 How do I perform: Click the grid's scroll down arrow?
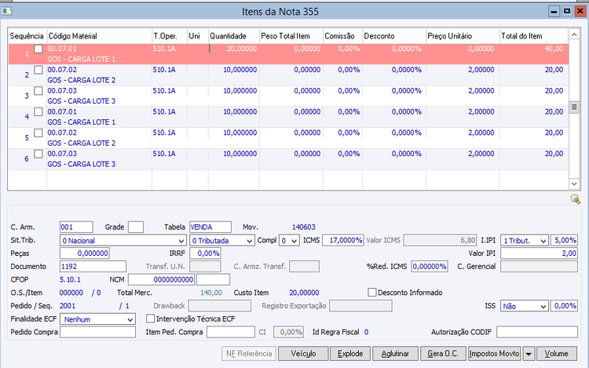pyautogui.click(x=574, y=184)
